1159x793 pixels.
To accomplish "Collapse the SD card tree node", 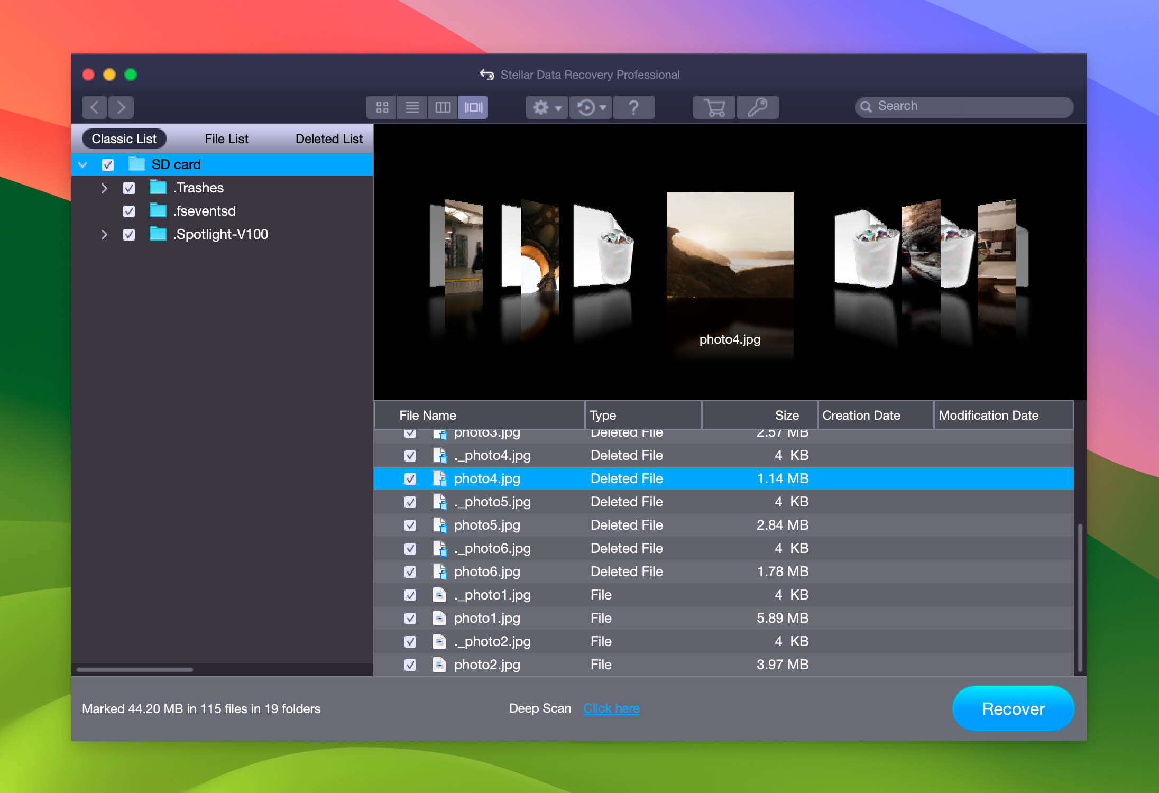I will (x=82, y=165).
